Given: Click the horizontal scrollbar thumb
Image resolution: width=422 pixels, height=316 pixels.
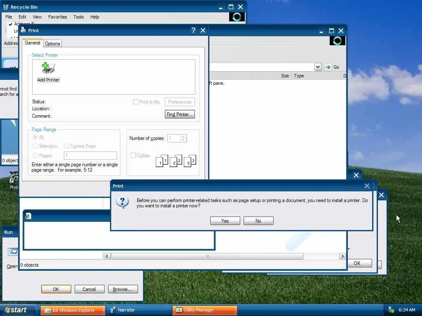Looking at the screenshot, I should click(207, 256).
